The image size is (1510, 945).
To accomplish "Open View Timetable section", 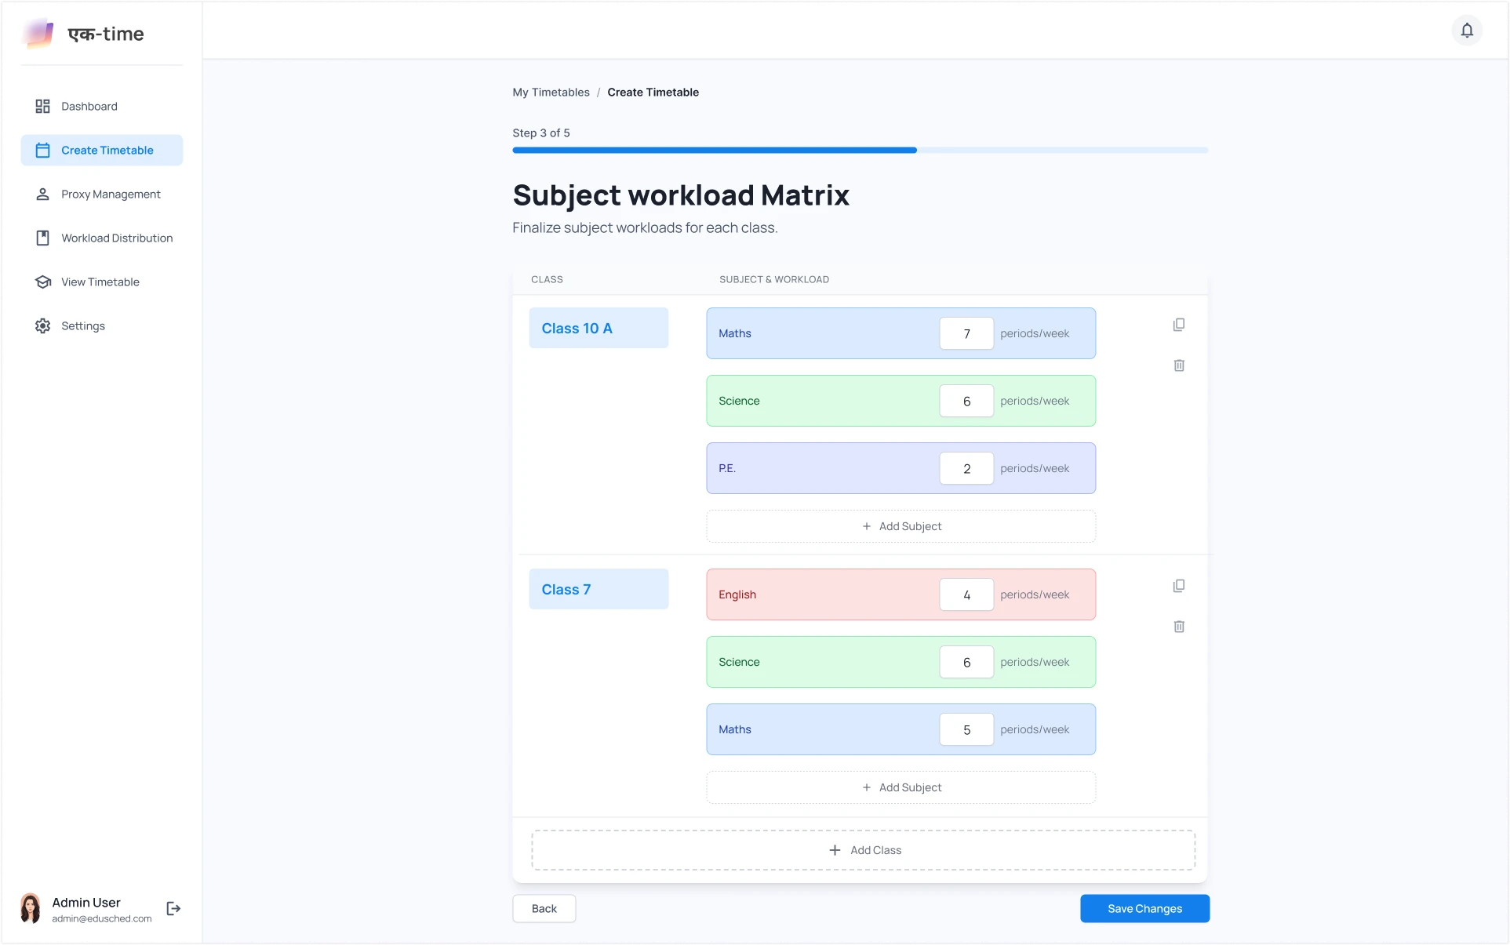I will (102, 282).
